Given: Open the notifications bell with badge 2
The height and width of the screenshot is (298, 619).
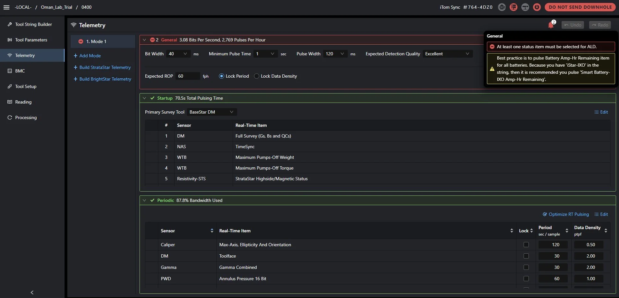Looking at the screenshot, I should point(551,25).
